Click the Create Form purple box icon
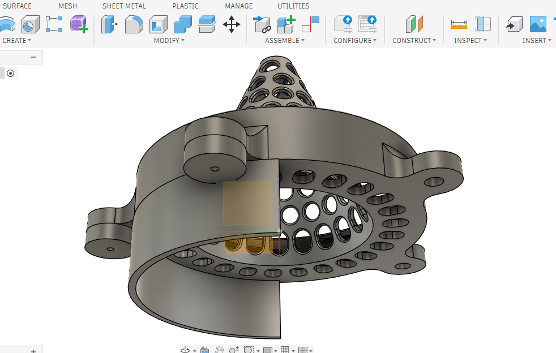Viewport: 556px width, 353px height. (79, 24)
